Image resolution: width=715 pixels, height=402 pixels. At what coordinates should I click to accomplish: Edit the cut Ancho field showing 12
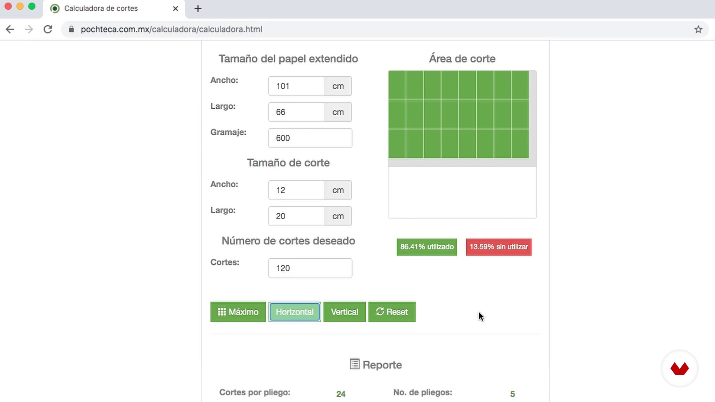[x=297, y=190]
